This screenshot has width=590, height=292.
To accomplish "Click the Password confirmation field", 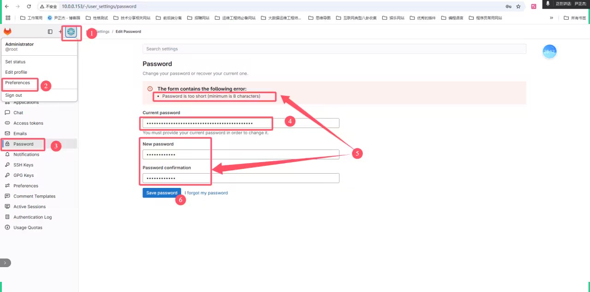I will (241, 178).
